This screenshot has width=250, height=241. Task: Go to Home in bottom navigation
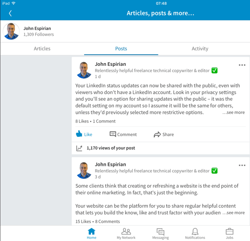coord(92,233)
